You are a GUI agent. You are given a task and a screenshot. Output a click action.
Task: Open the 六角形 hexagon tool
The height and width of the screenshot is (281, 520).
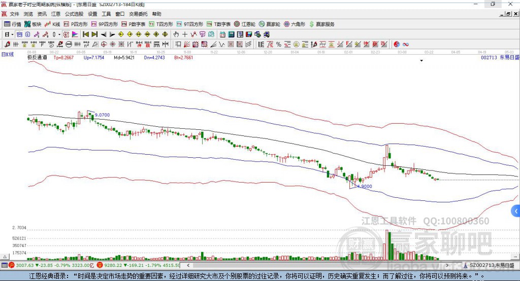coord(295,24)
